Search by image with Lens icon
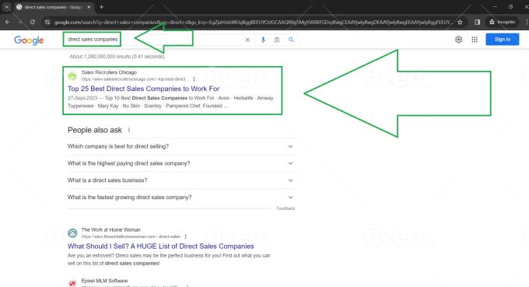 277,40
